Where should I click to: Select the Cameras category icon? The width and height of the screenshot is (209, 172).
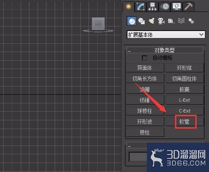pyautogui.click(x=161, y=21)
